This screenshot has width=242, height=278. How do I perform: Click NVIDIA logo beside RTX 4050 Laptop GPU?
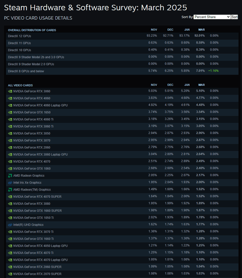click(10, 246)
